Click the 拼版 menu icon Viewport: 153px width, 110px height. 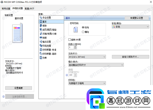point(41,38)
